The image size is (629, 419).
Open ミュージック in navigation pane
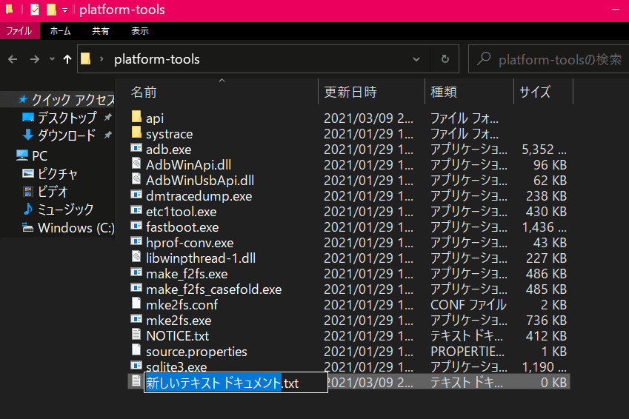tap(65, 209)
